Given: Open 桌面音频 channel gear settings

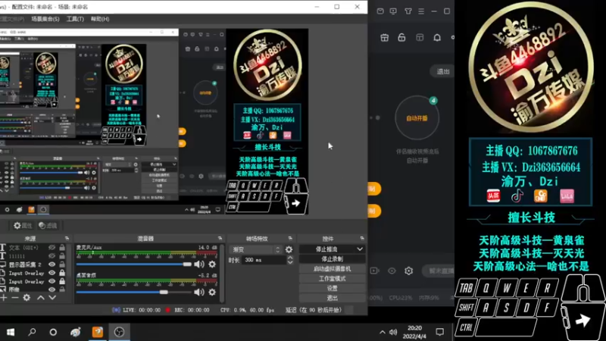Looking at the screenshot, I should coord(212,293).
